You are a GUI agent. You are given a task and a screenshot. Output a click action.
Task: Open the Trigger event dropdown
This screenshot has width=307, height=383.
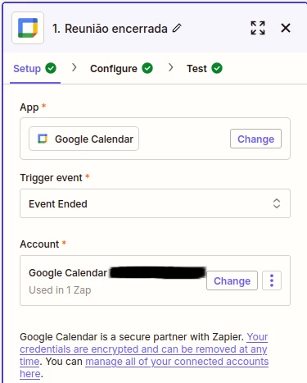pos(155,203)
